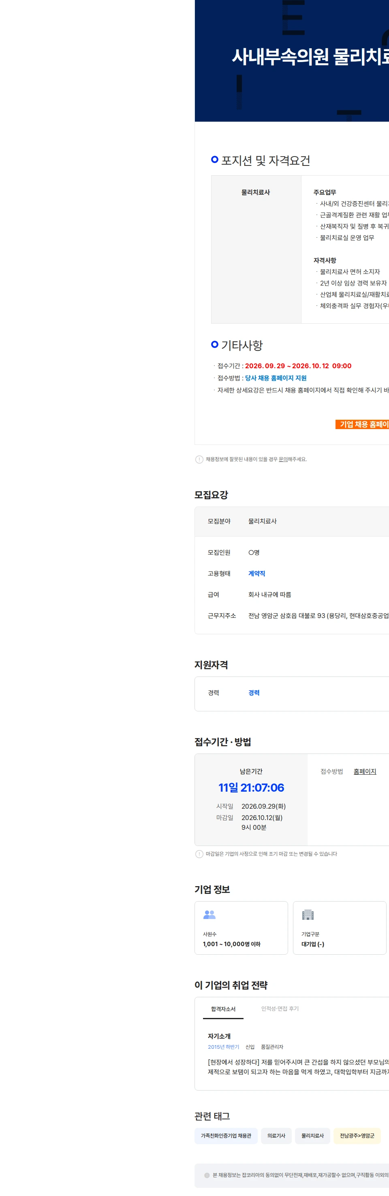This screenshot has width=389, height=1196.
Task: Click the notice icon in the 잡코리아 footer disclaimer
Action: (x=207, y=1175)
